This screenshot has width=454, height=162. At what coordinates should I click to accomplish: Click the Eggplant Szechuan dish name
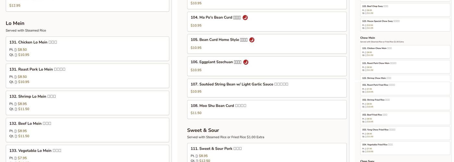pyautogui.click(x=216, y=62)
